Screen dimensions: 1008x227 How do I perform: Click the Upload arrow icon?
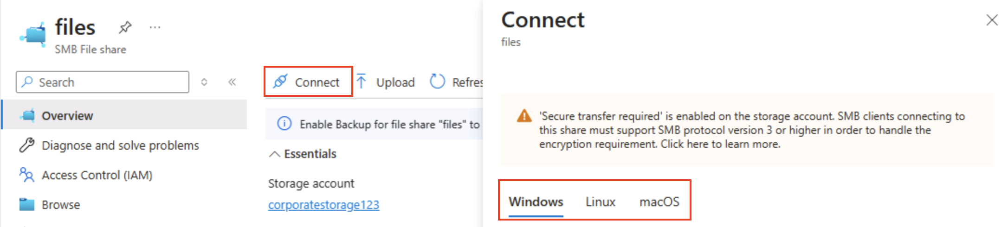tap(362, 82)
